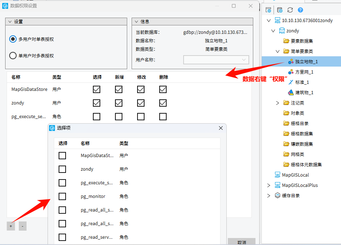Select 方里网_1 in the catalog tree

pos(304,72)
